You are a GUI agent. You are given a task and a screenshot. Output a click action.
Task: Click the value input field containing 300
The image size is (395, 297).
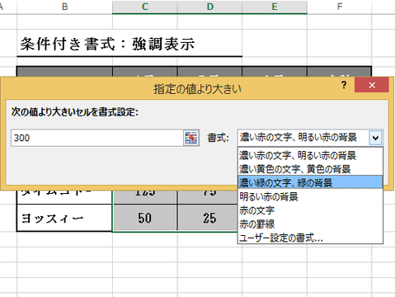(x=97, y=138)
